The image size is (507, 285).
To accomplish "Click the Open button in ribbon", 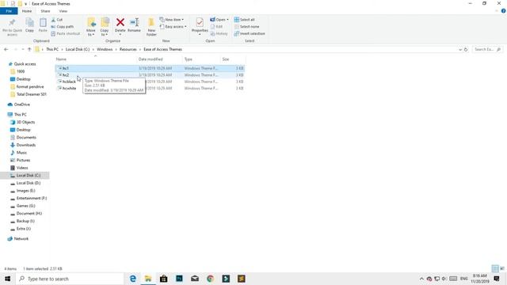I will pyautogui.click(x=219, y=20).
